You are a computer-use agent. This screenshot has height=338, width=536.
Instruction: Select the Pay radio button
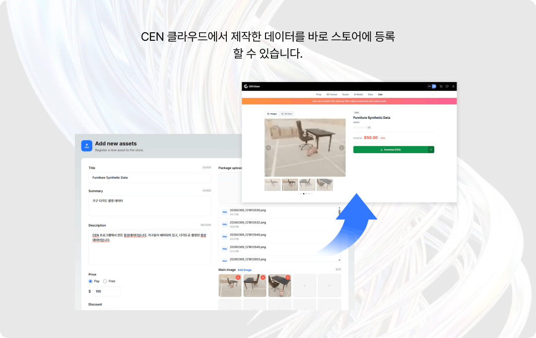[x=90, y=281]
